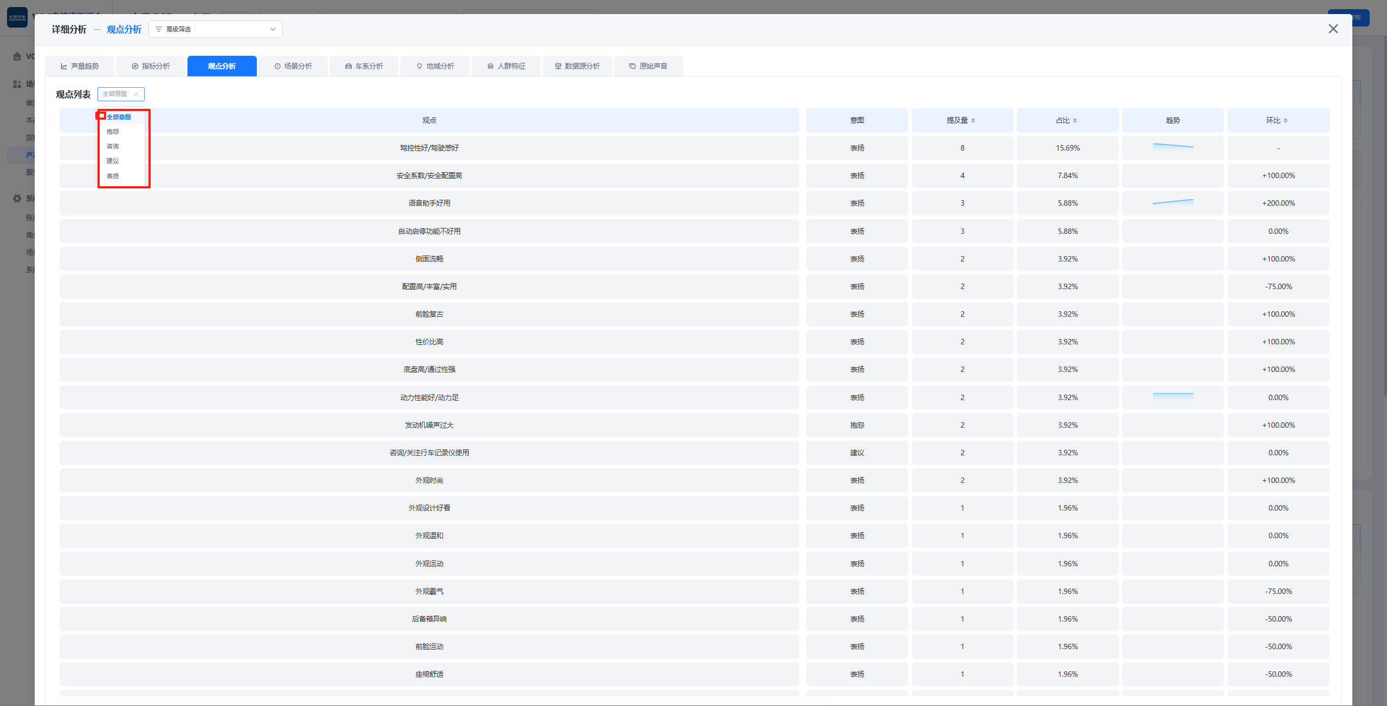Choose 抱怨 from the intent dropdown list
The image size is (1387, 706).
pyautogui.click(x=113, y=132)
